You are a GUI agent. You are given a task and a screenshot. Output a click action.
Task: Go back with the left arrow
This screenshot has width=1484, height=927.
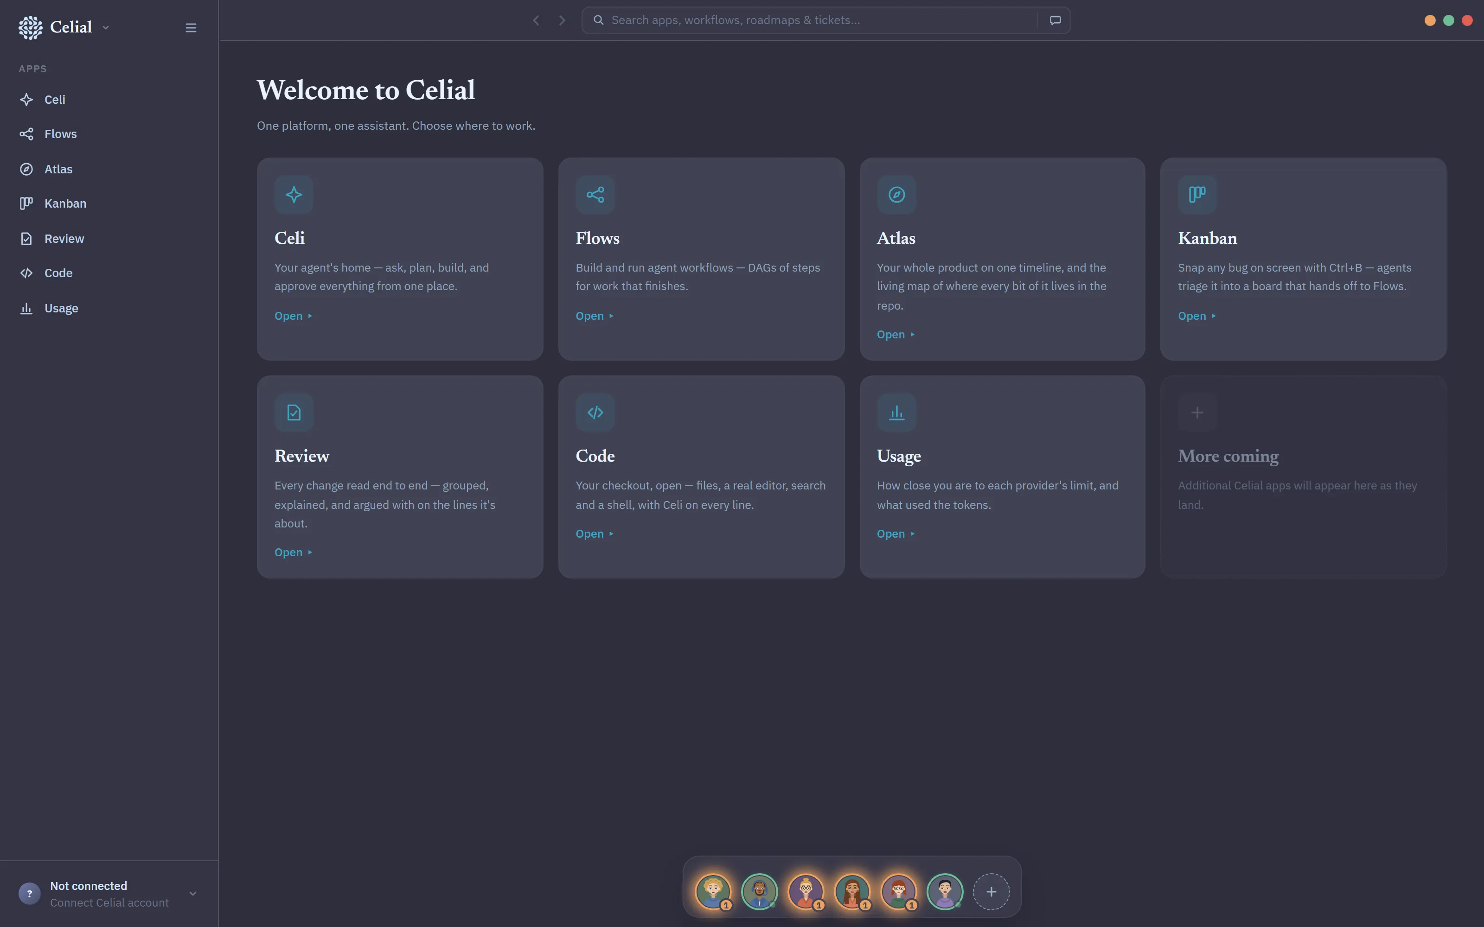[x=536, y=20]
